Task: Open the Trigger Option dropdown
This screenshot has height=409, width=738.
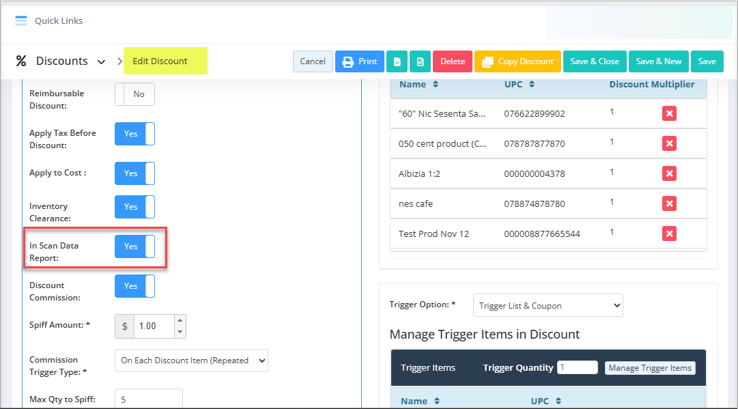Action: click(548, 305)
